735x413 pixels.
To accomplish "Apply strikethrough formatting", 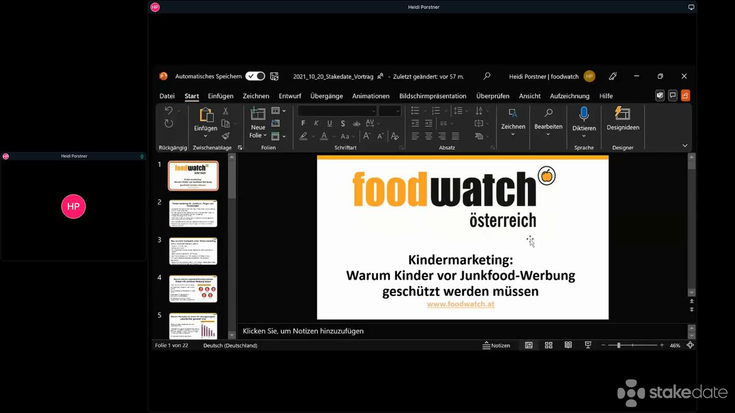I will click(357, 123).
